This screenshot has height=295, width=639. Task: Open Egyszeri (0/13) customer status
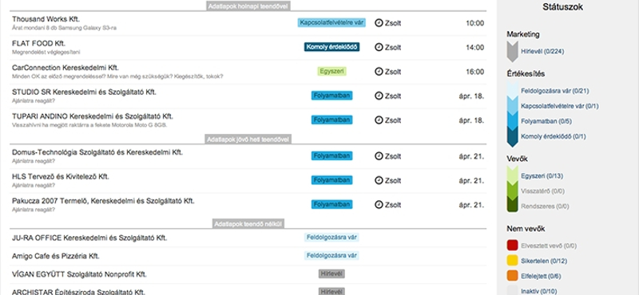tap(542, 176)
